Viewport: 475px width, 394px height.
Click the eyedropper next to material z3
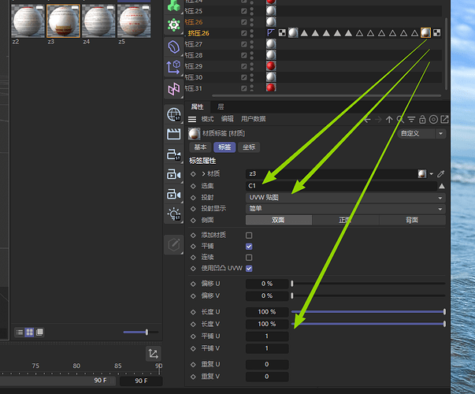pos(441,173)
